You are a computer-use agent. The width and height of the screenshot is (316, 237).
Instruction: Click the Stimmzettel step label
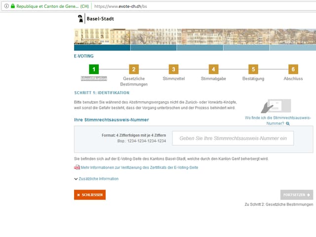click(174, 79)
